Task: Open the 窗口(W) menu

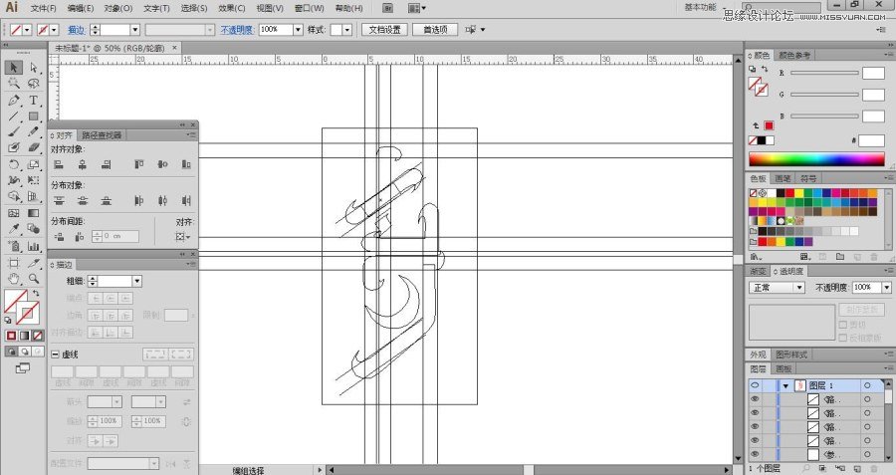Action: [310, 8]
